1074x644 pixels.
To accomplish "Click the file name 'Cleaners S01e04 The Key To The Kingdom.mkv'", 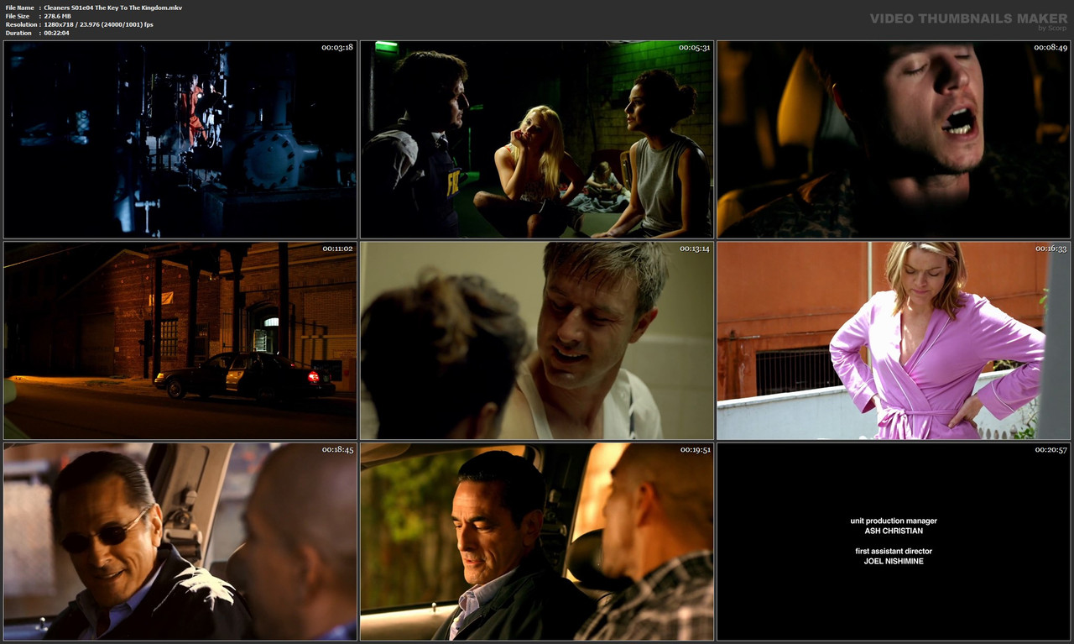I will click(x=112, y=8).
